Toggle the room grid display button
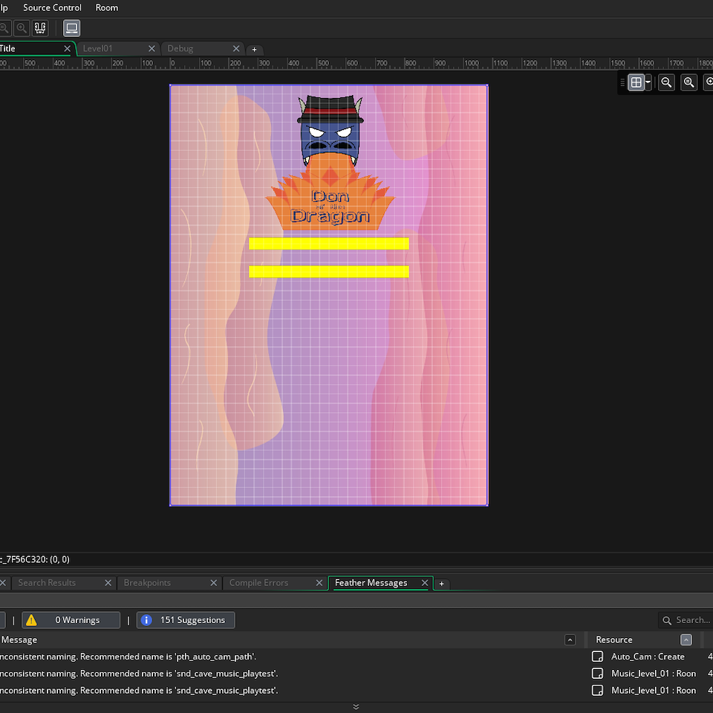 pyautogui.click(x=637, y=82)
